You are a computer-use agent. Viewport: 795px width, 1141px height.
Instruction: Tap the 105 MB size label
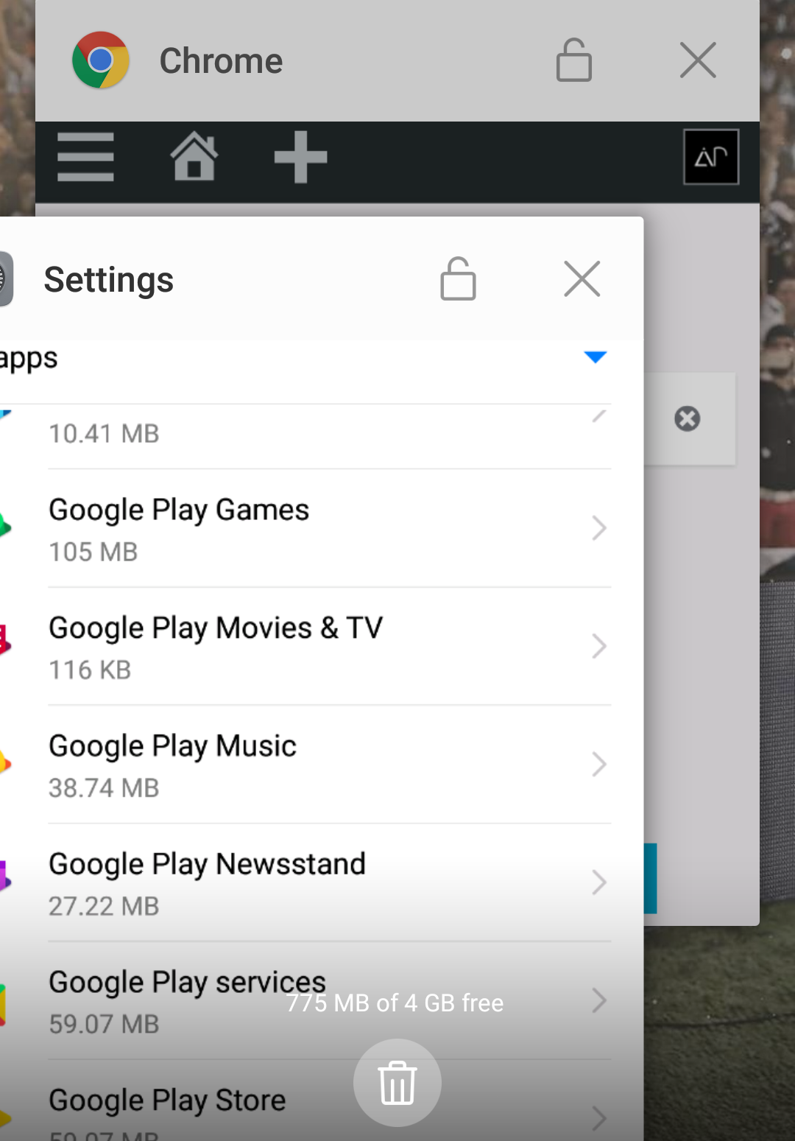coord(93,552)
